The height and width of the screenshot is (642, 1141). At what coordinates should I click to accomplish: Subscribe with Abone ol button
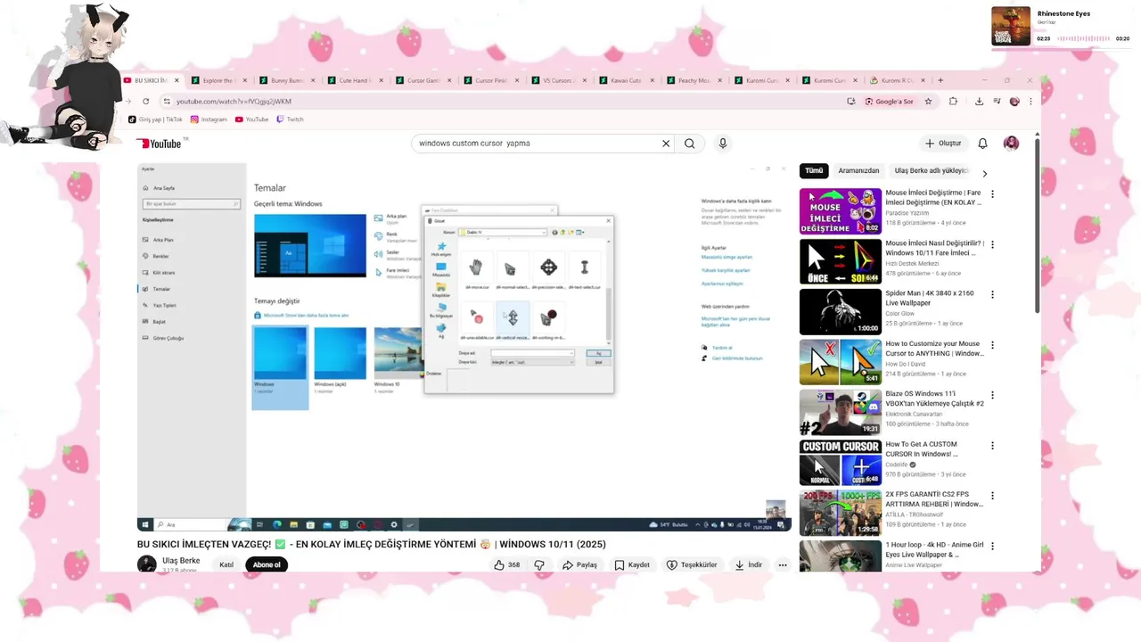(x=267, y=564)
